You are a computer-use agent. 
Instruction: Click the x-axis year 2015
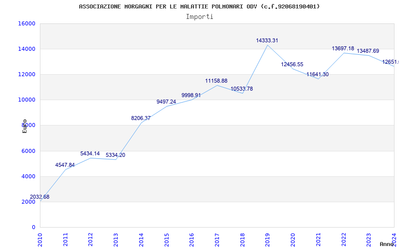pyautogui.click(x=167, y=240)
